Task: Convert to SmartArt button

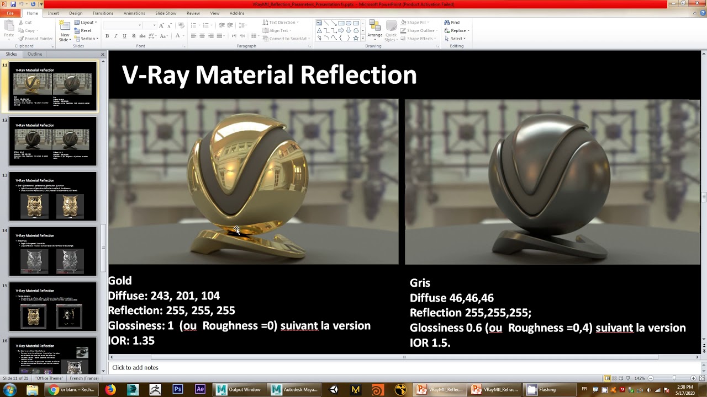Action: tap(285, 39)
